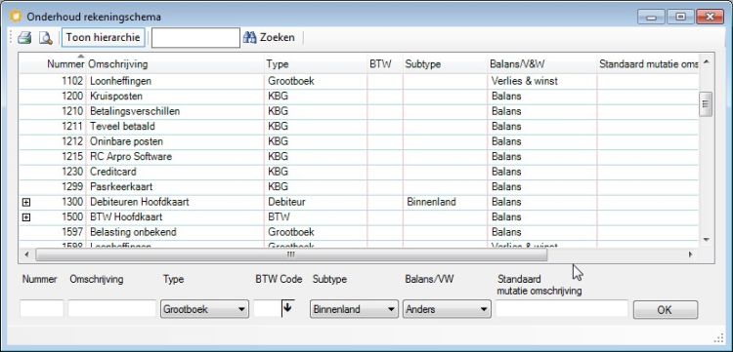Minimize the Onderhoud rekeningschema window
Screen dimensions: 733x352
(651, 18)
